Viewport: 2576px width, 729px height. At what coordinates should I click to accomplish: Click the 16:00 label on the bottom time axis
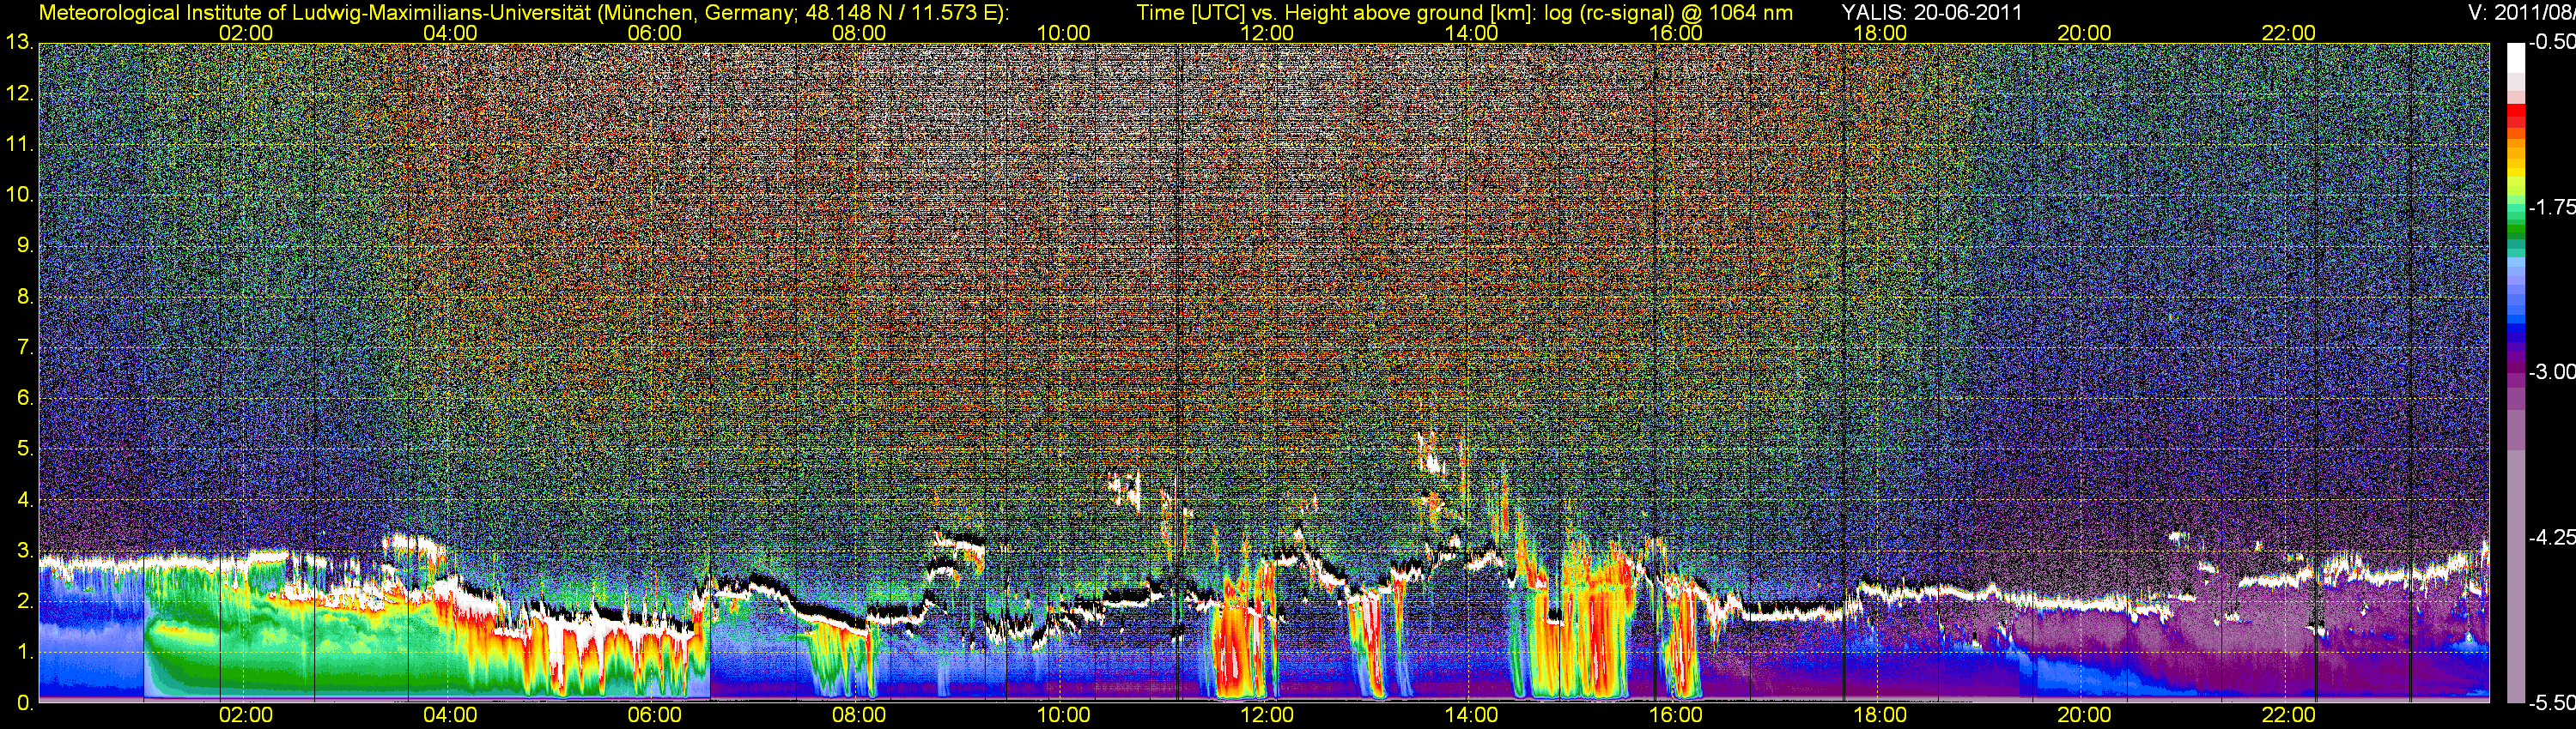[x=1675, y=715]
